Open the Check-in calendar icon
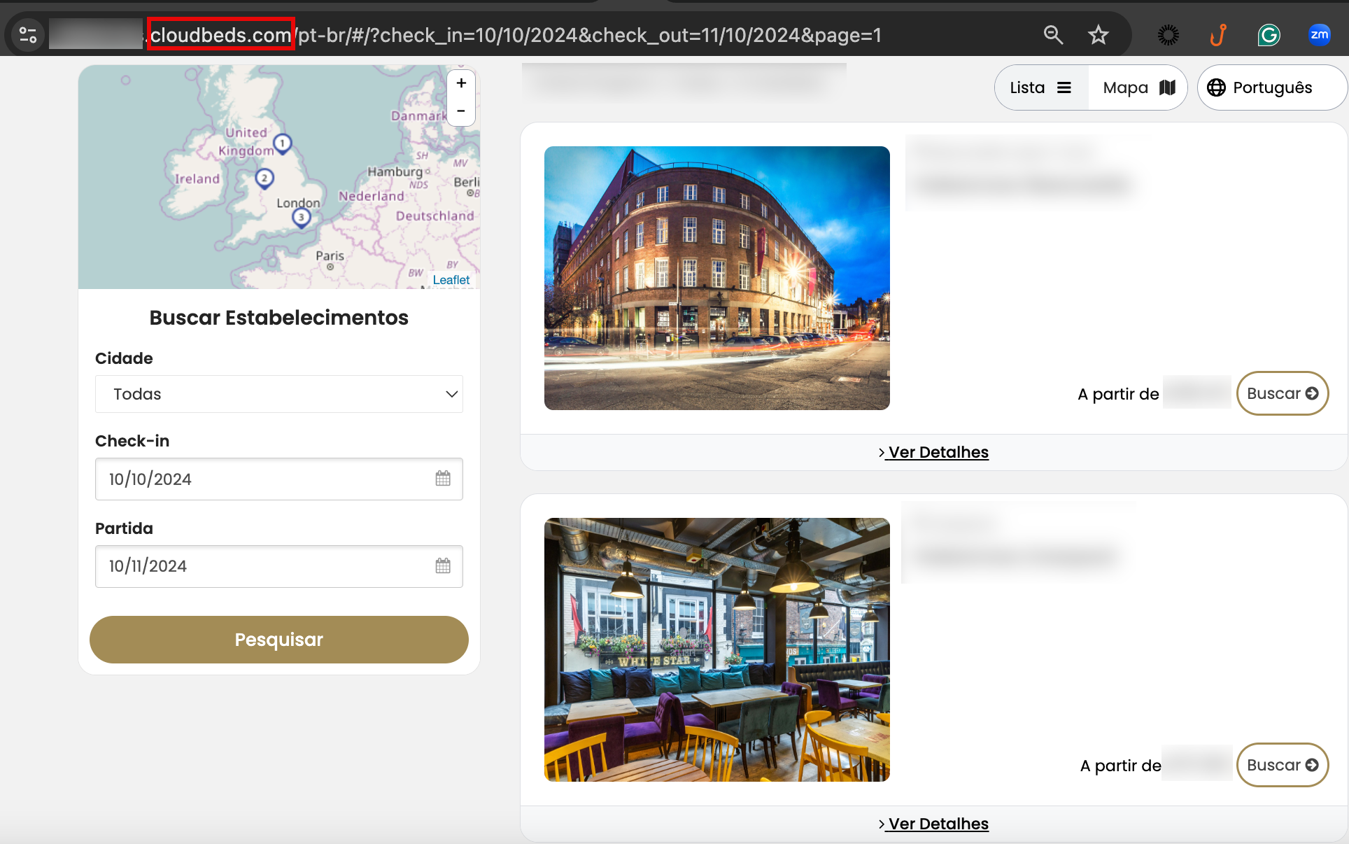The width and height of the screenshot is (1349, 844). click(443, 479)
